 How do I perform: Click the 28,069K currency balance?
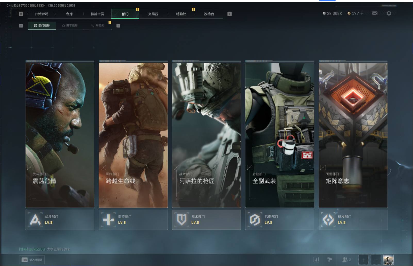(x=334, y=13)
